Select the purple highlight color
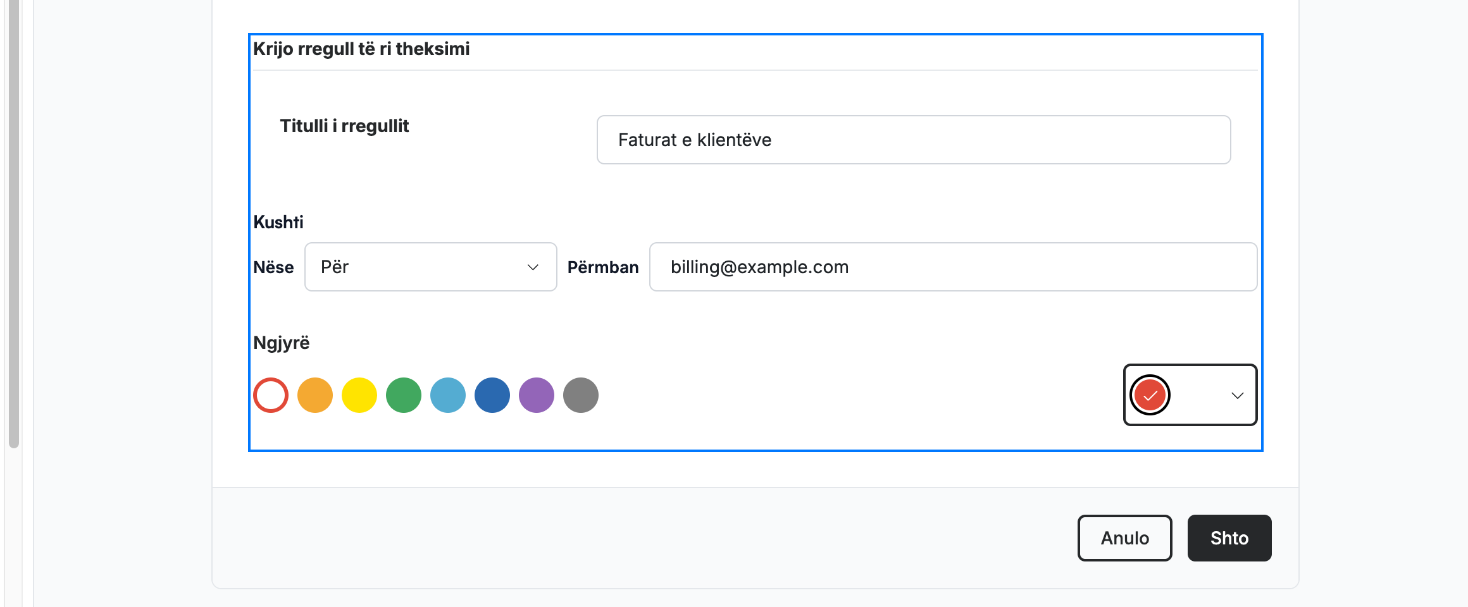Viewport: 1468px width, 607px height. pyautogui.click(x=537, y=395)
